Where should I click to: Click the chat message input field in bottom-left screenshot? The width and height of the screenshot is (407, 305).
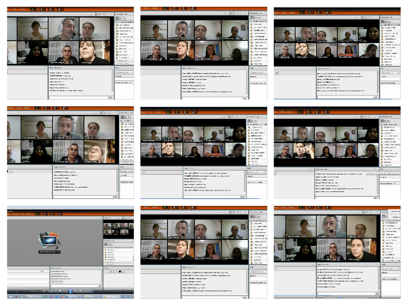tap(74, 286)
